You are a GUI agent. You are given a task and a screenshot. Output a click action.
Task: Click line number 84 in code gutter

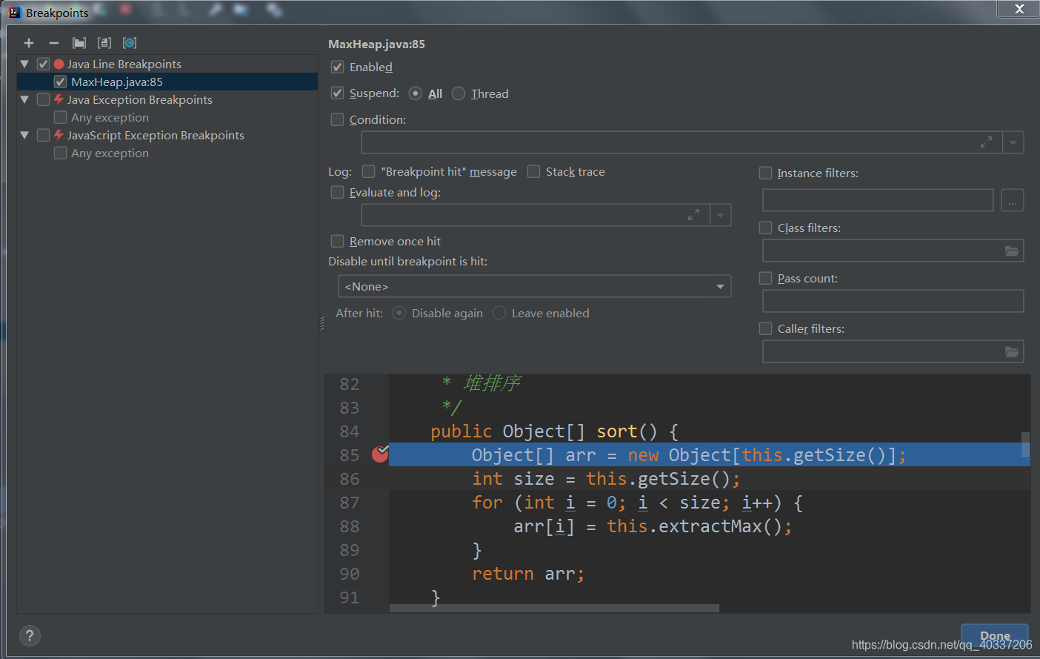(x=350, y=431)
